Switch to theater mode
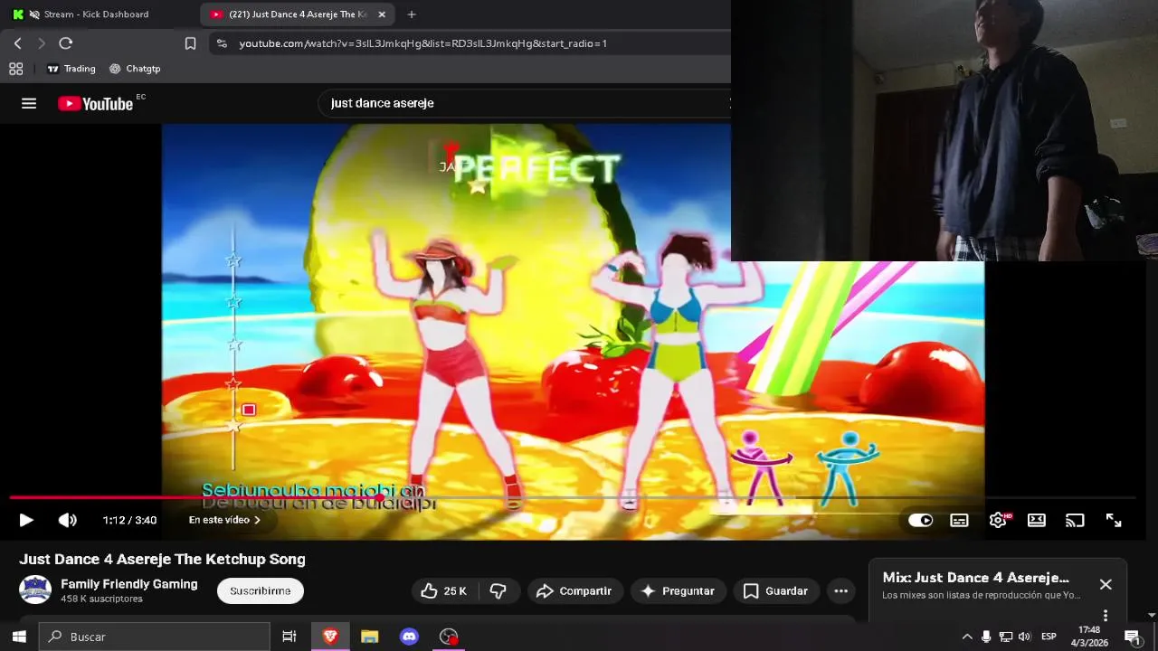1158x651 pixels. pos(1037,520)
